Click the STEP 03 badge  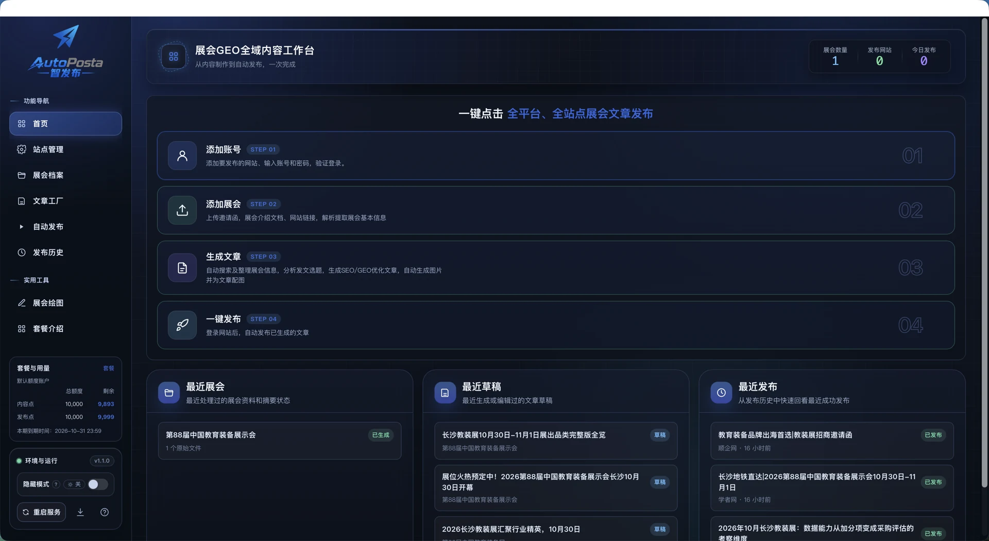(x=264, y=257)
